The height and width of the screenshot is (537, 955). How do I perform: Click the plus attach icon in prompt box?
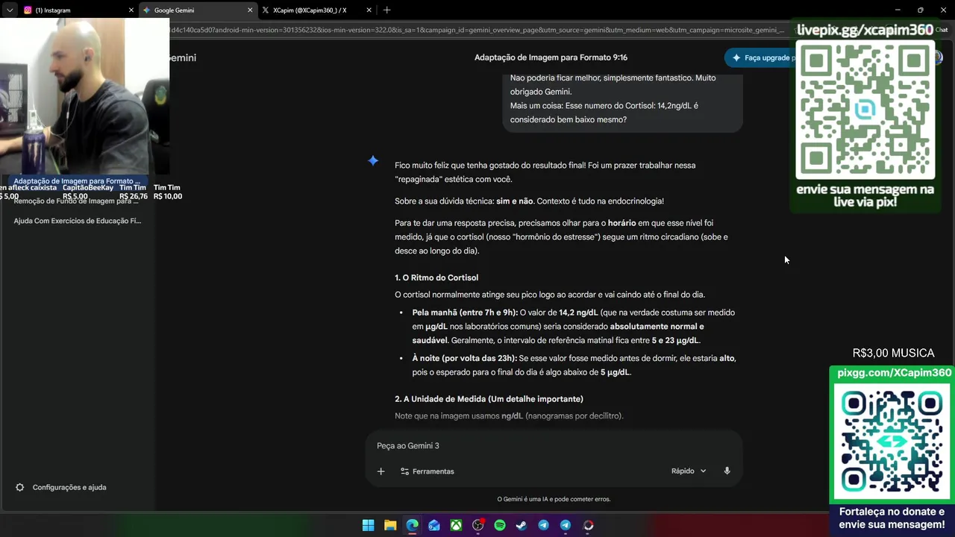[x=381, y=471]
